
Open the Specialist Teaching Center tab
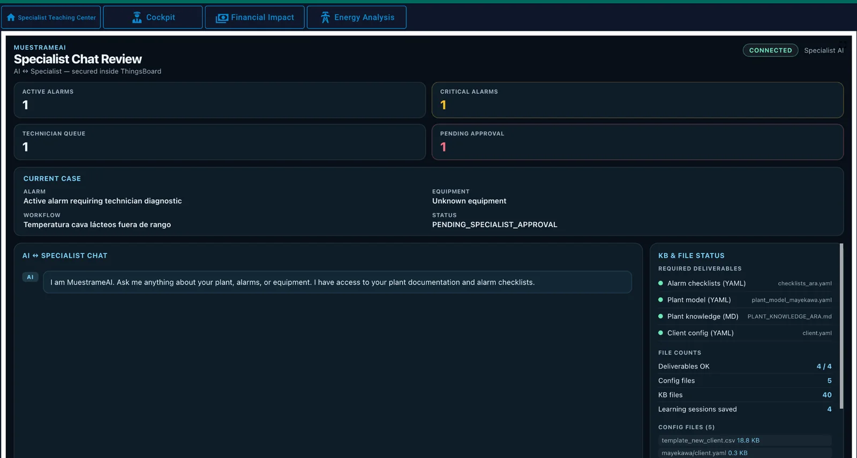51,17
